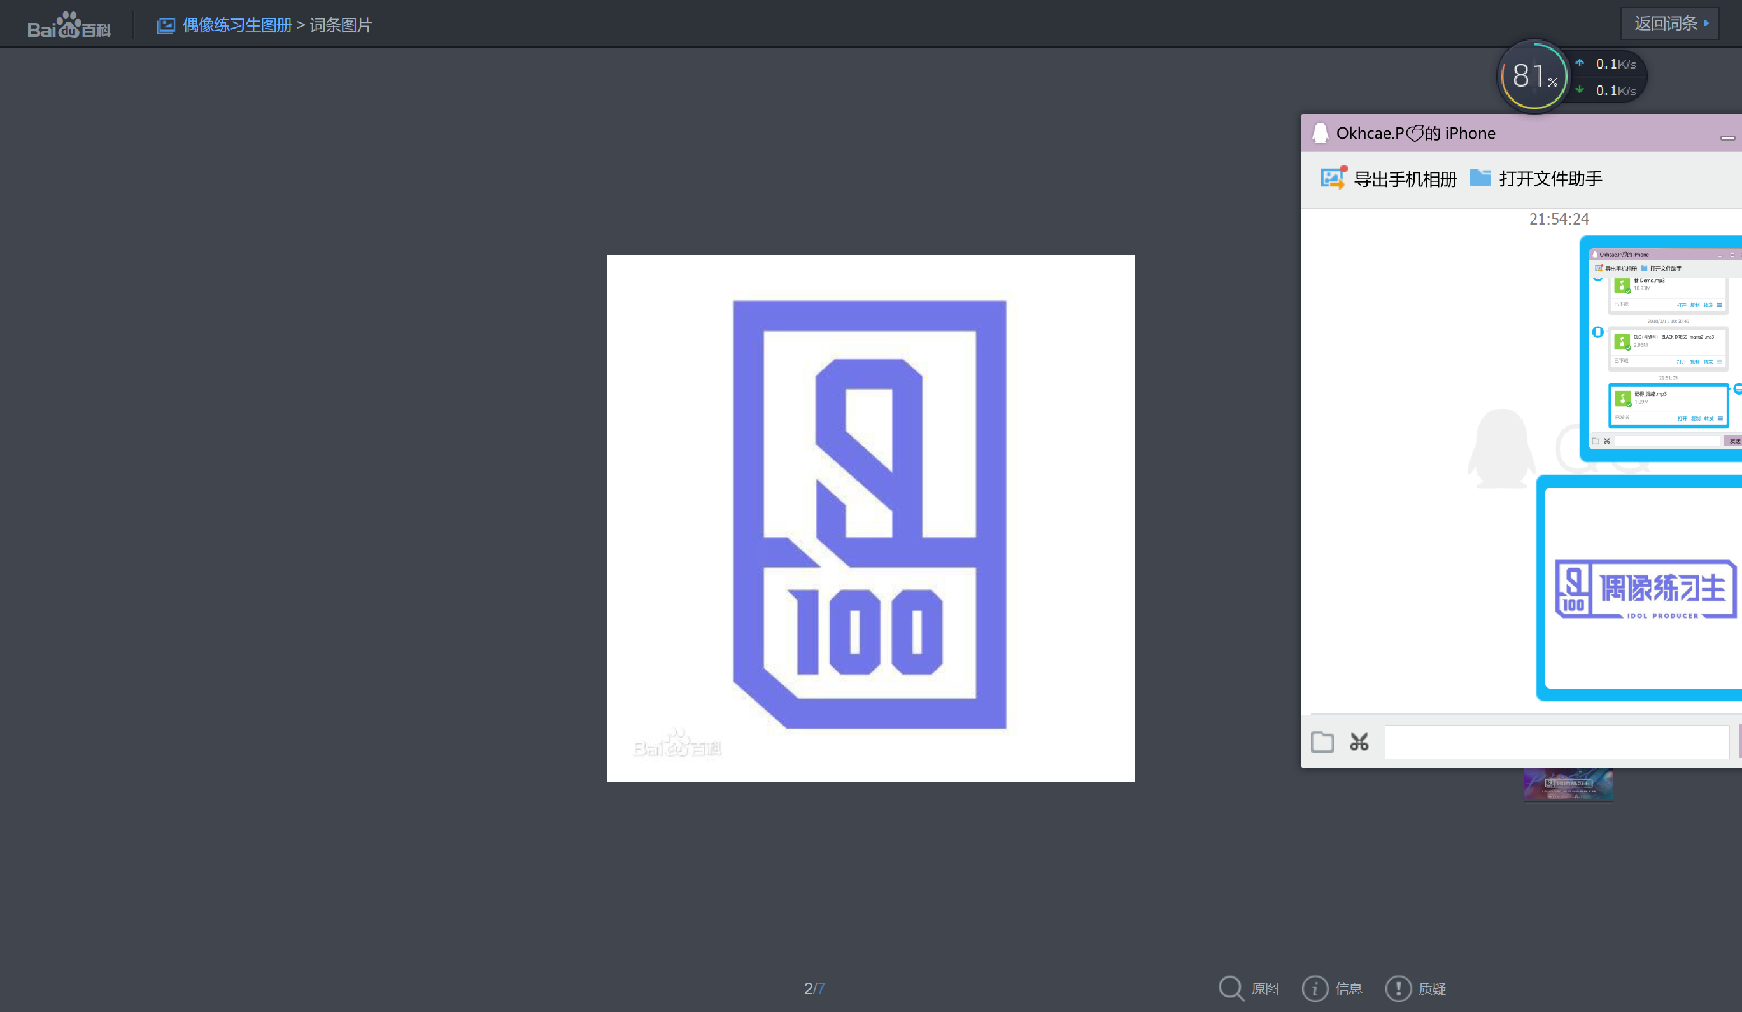This screenshot has width=1742, height=1012.
Task: Select 导出手机相册 label
Action: pyautogui.click(x=1405, y=179)
